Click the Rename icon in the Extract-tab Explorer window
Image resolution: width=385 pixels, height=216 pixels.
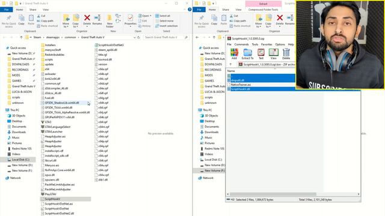[x=290, y=18]
